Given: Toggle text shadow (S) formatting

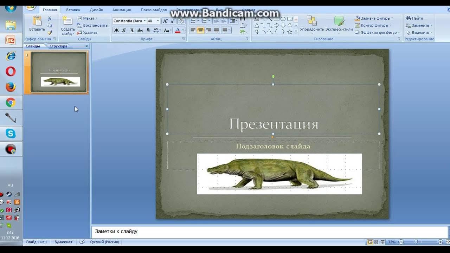Looking at the screenshot, I should [x=148, y=30].
